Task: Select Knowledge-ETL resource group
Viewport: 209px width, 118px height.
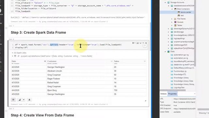Action: (180, 74)
